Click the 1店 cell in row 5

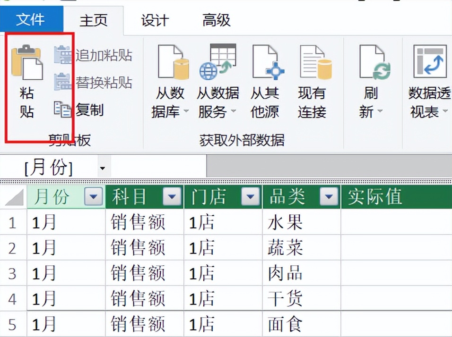[x=223, y=324]
